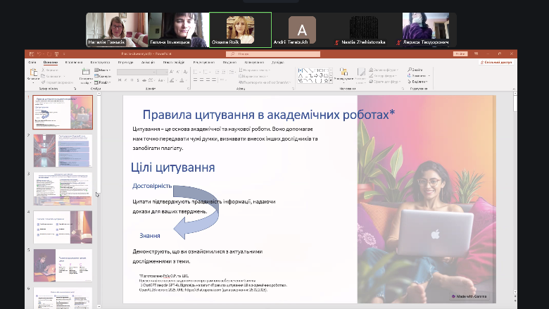The image size is (549, 309).
Task: Click the Find magnifier icon
Action: click(x=410, y=70)
